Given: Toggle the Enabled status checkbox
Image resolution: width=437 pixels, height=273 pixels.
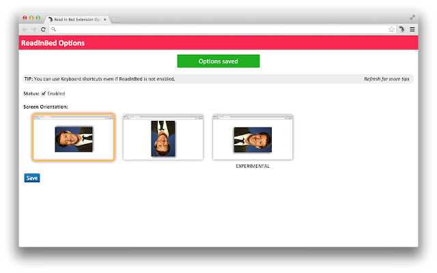Looking at the screenshot, I should [x=44, y=94].
